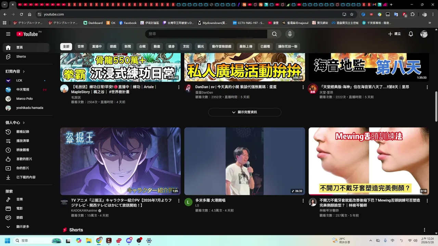The image size is (438, 246).
Task: Open Marco Polo subscription channel
Action: 26,99
